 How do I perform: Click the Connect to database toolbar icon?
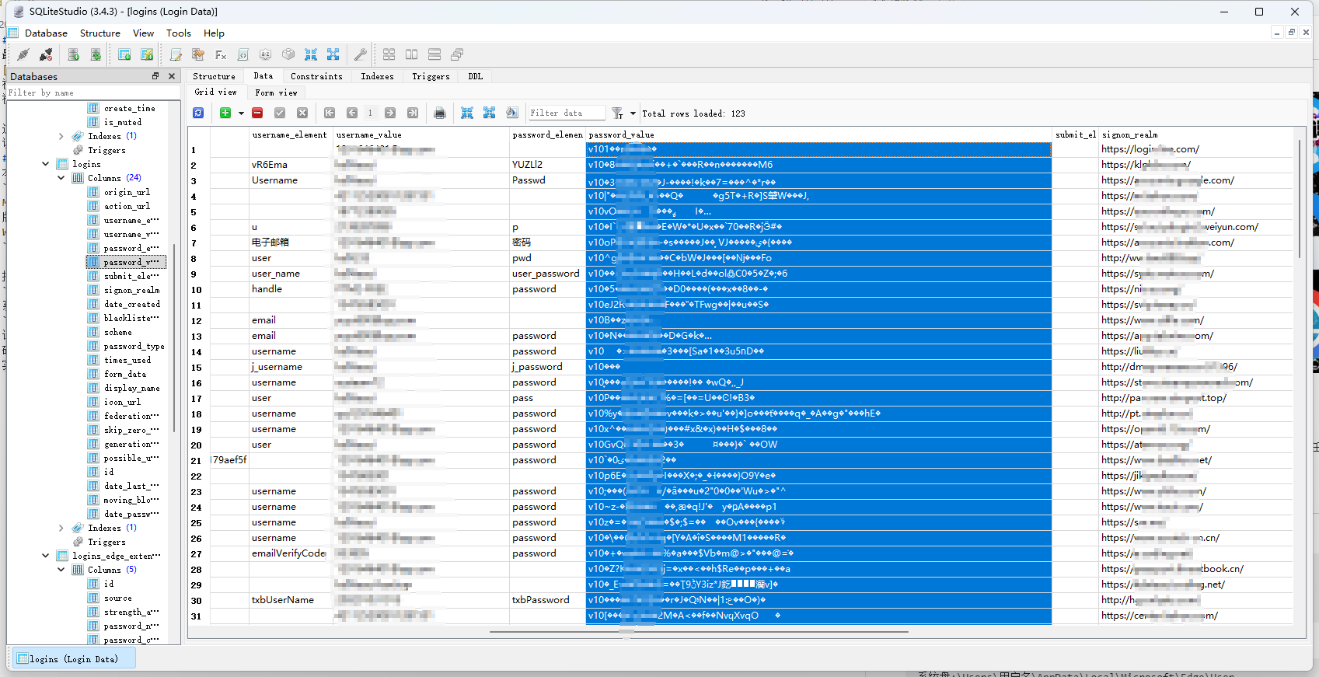(23, 54)
